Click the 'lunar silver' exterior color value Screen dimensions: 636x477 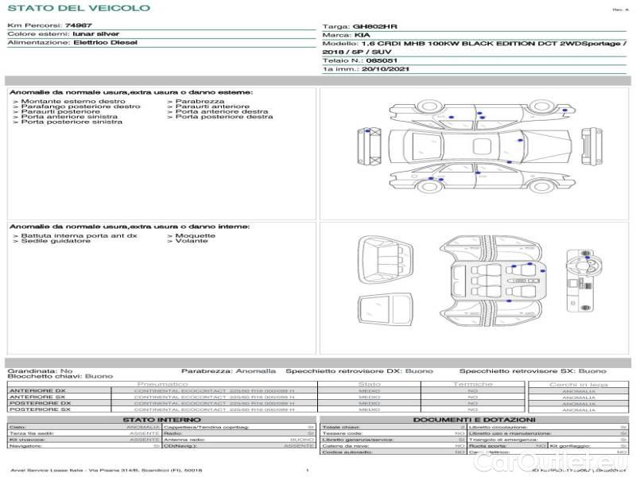(95, 34)
